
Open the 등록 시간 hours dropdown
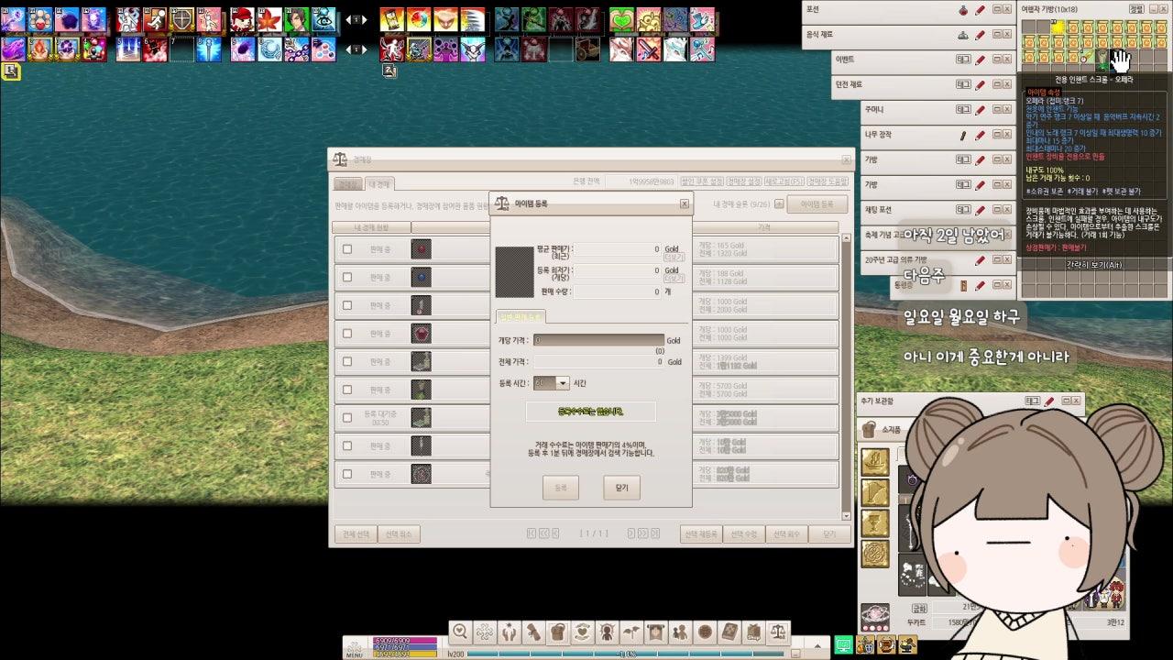pyautogui.click(x=563, y=383)
